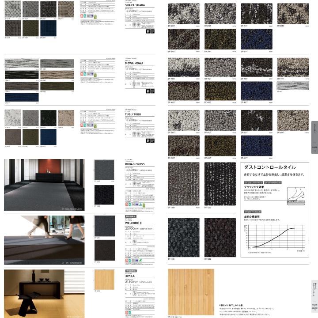Select the small bamboo tile swatch beside 籐タイル

pyautogui.click(x=104, y=280)
